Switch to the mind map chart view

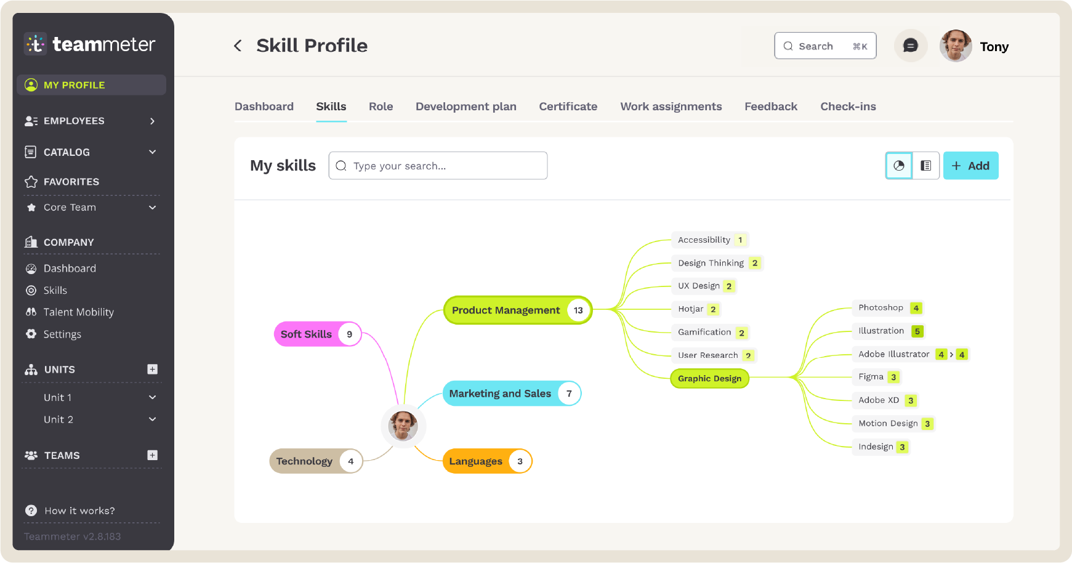click(x=899, y=166)
